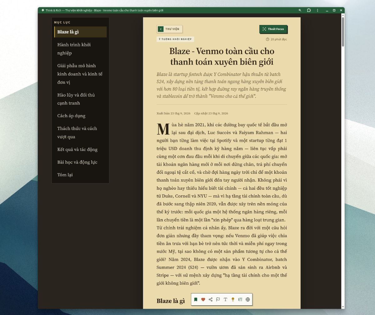Image resolution: width=375 pixels, height=315 pixels.
Task: Click the yellow lightbulb icon
Action: click(233, 299)
